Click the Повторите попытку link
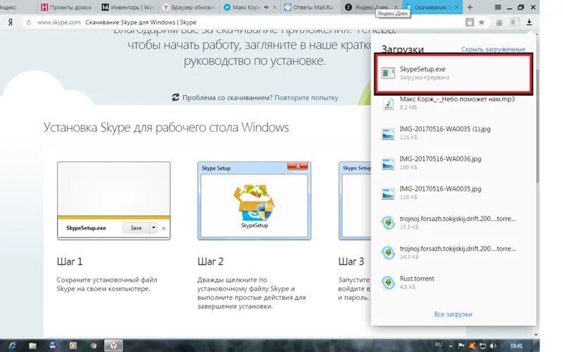The height and width of the screenshot is (352, 563). point(306,97)
